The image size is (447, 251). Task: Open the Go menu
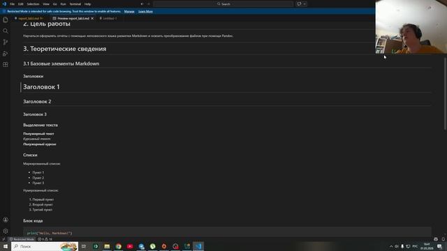pyautogui.click(x=54, y=4)
